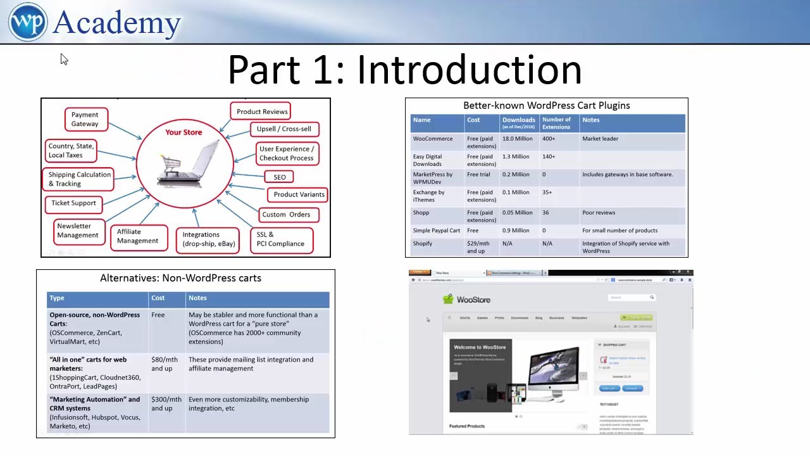Click the slider previous arrow on Welcome banner
Screen dimensions: 810x456
point(454,376)
